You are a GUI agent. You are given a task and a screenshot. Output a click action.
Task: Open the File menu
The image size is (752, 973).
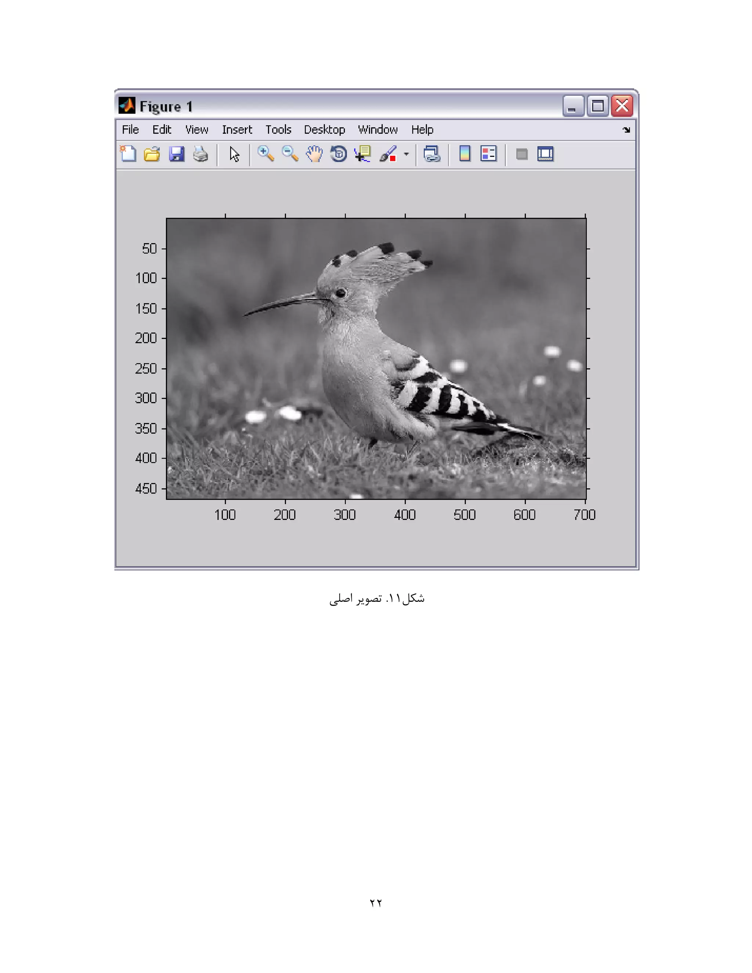[x=130, y=130]
